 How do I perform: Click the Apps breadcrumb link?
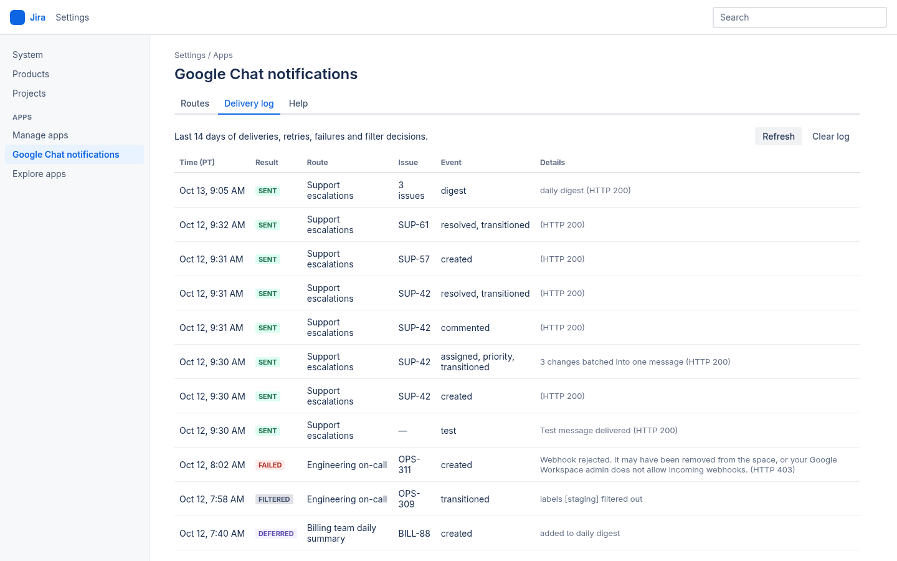point(223,55)
